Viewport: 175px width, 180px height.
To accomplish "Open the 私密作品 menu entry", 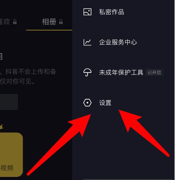I will [x=112, y=12].
